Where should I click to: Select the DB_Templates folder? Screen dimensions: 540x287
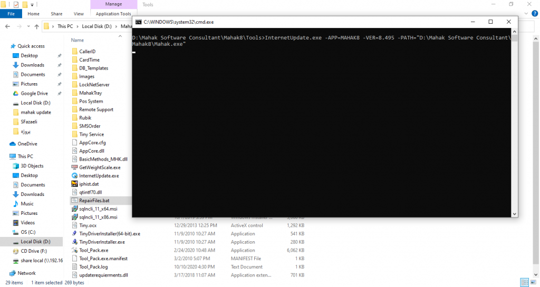tap(93, 68)
